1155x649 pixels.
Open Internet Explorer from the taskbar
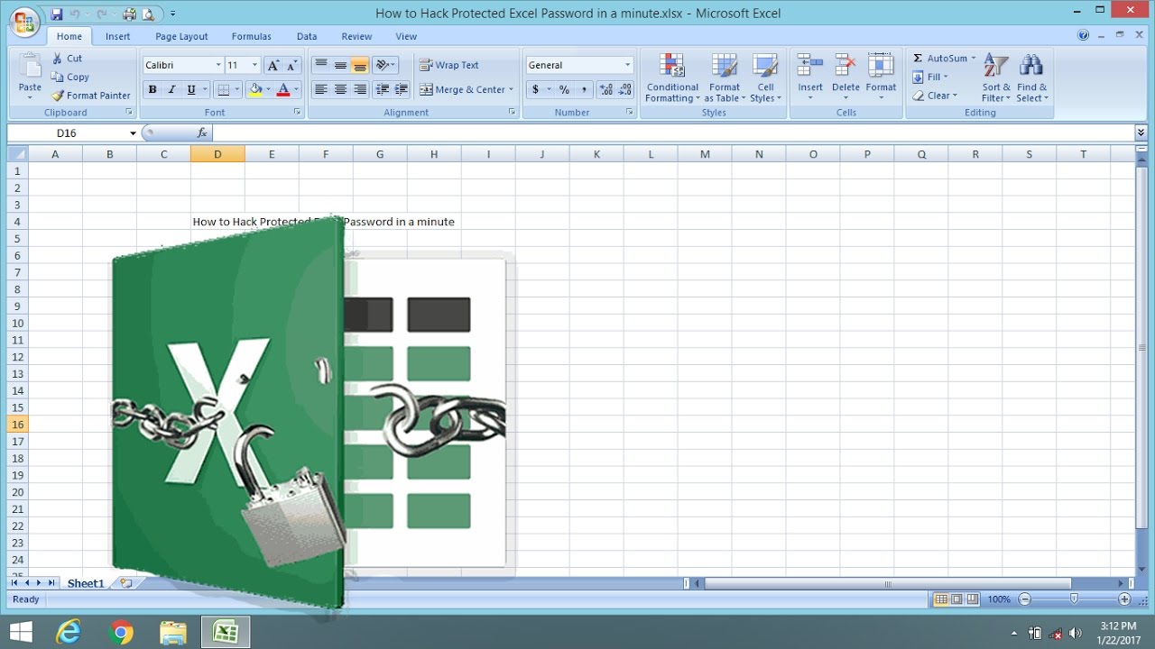pos(69,632)
